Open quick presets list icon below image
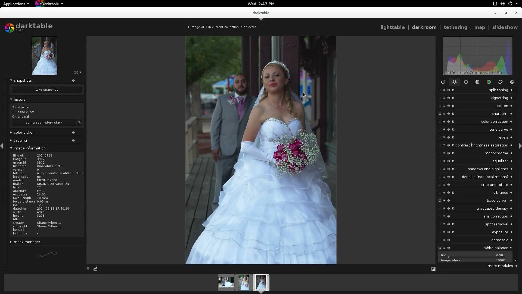The width and height of the screenshot is (522, 294). (x=88, y=269)
